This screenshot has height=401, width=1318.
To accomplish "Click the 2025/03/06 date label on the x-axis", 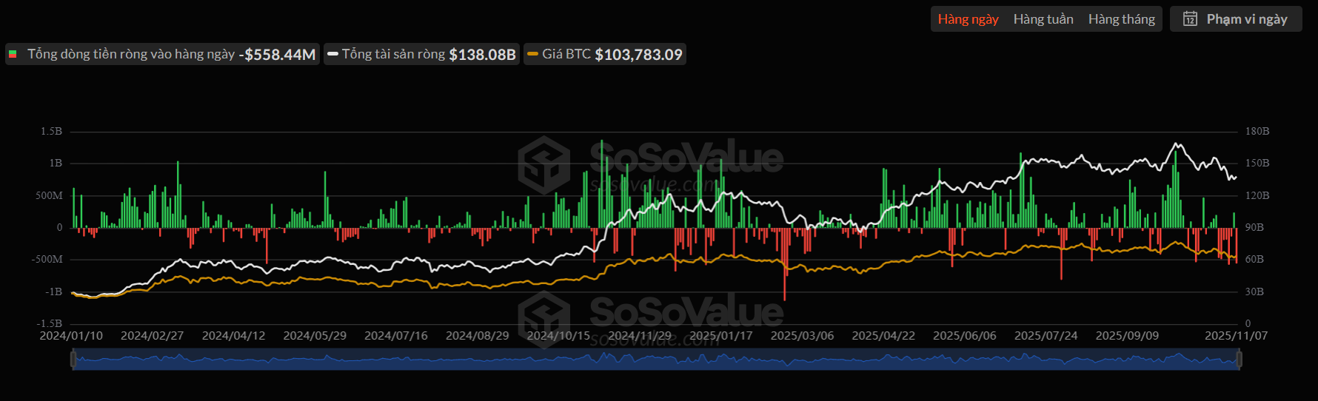I will [802, 336].
